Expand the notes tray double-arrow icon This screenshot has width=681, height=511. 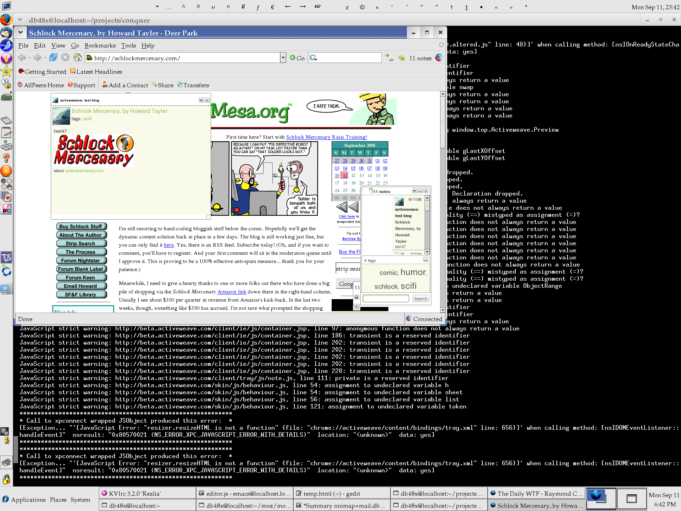(357, 306)
